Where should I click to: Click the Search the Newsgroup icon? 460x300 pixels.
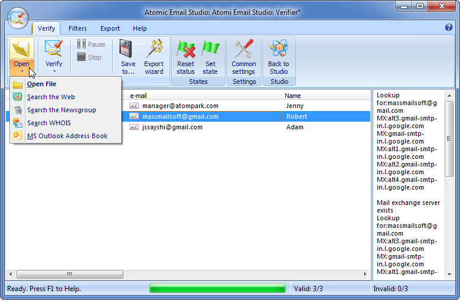point(18,110)
